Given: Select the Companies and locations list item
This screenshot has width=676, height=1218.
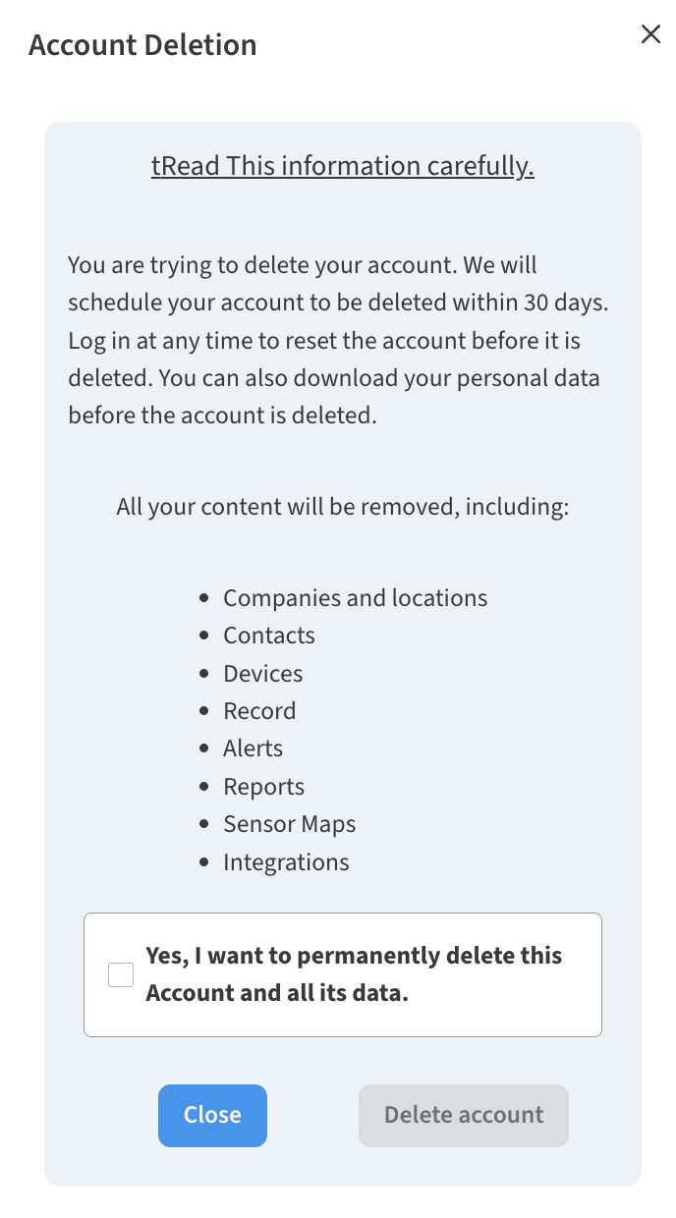Looking at the screenshot, I should (356, 597).
